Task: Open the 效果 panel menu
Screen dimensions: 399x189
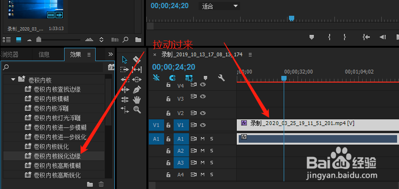Action: coord(89,54)
